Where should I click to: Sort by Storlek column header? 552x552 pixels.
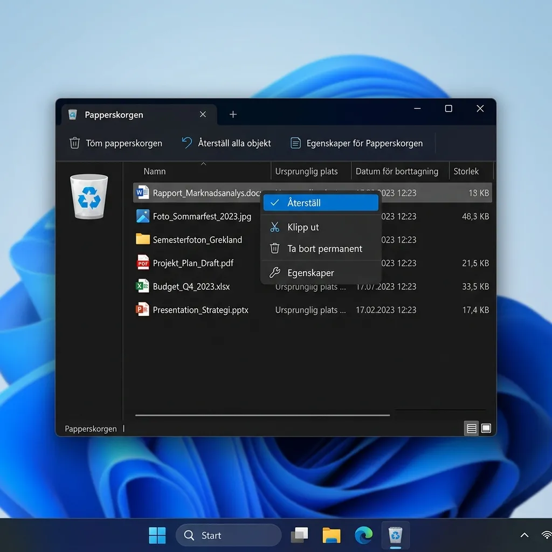(471, 171)
